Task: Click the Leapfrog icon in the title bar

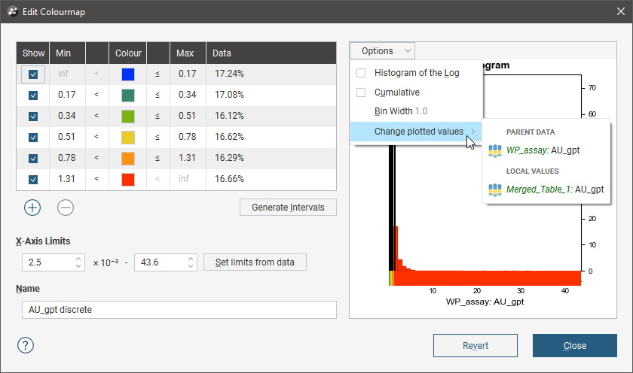Action: [x=11, y=11]
